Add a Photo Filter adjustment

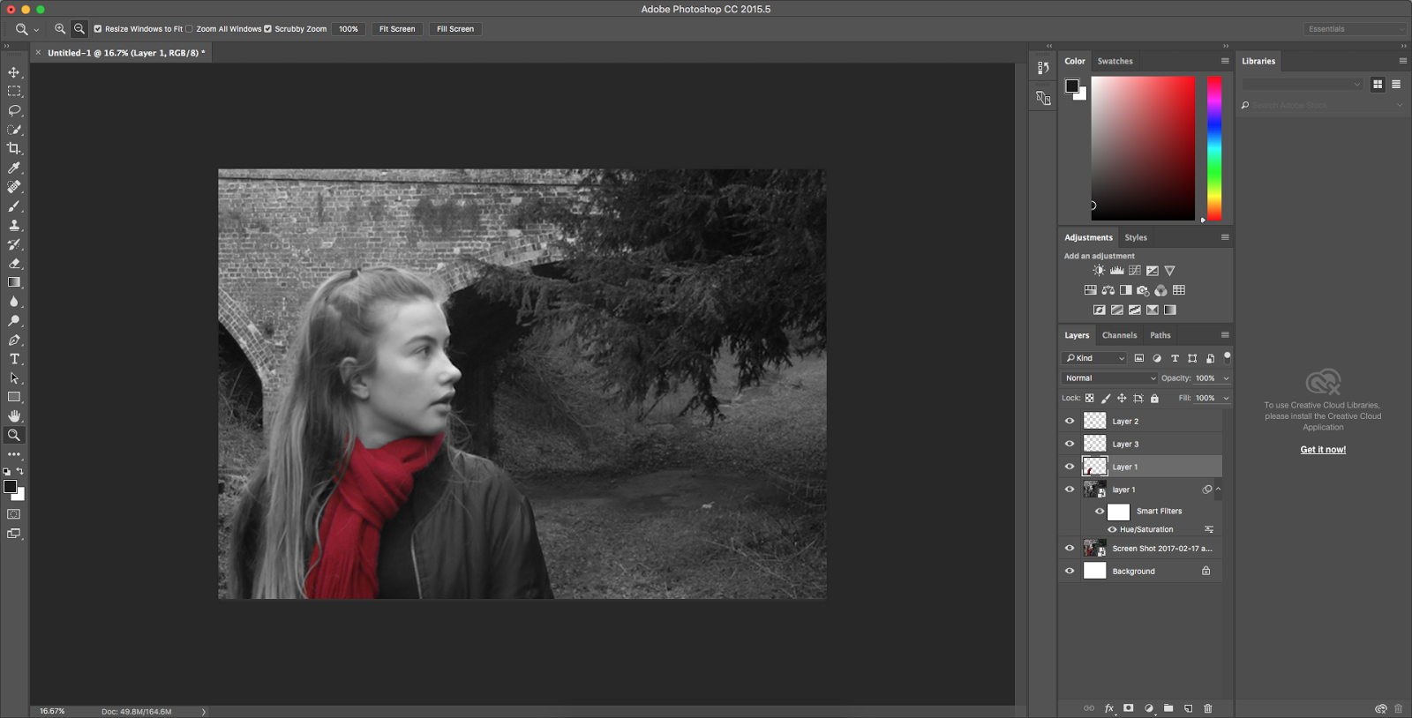tap(1143, 290)
